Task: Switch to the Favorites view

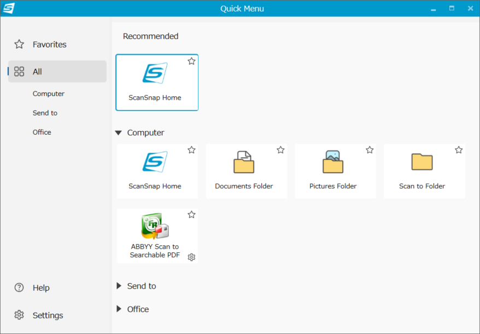Action: [x=49, y=44]
